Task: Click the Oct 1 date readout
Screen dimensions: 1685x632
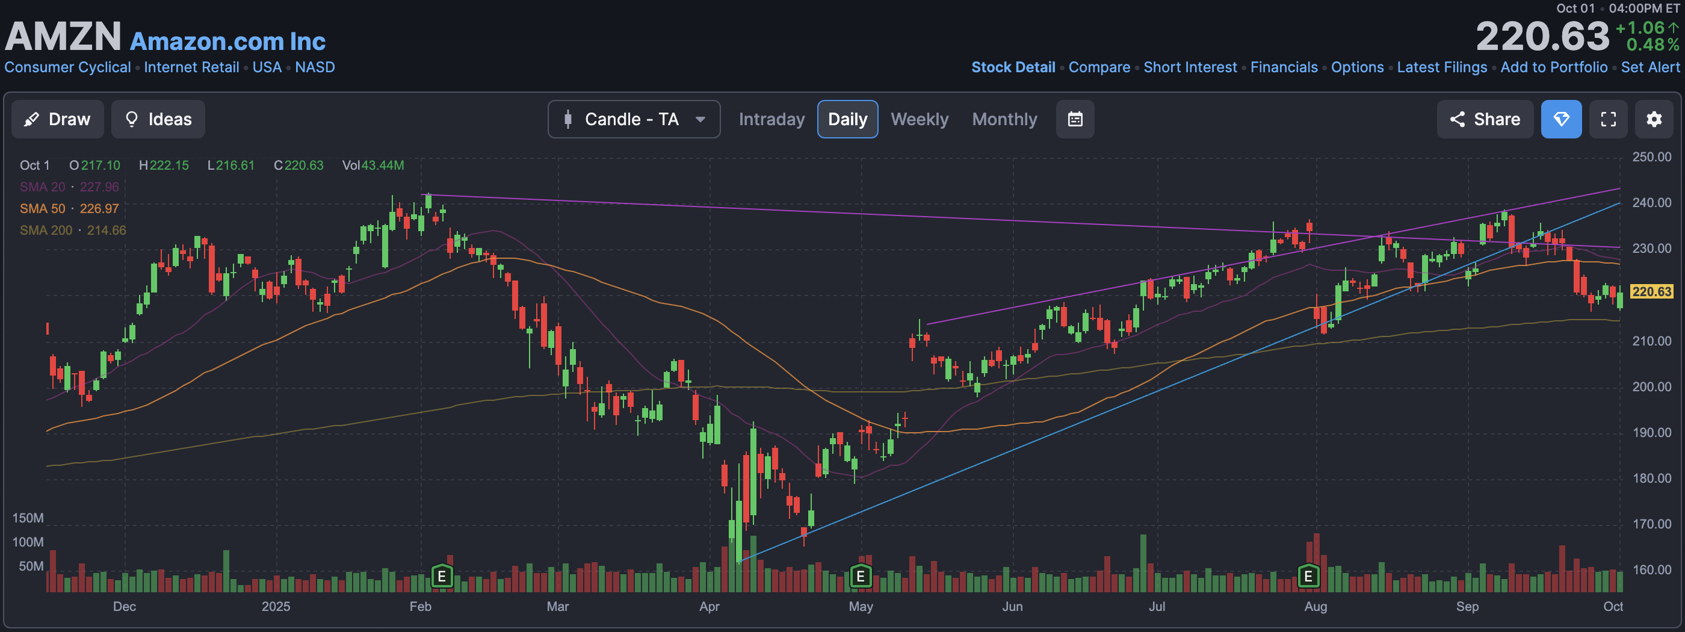Action: [x=35, y=166]
